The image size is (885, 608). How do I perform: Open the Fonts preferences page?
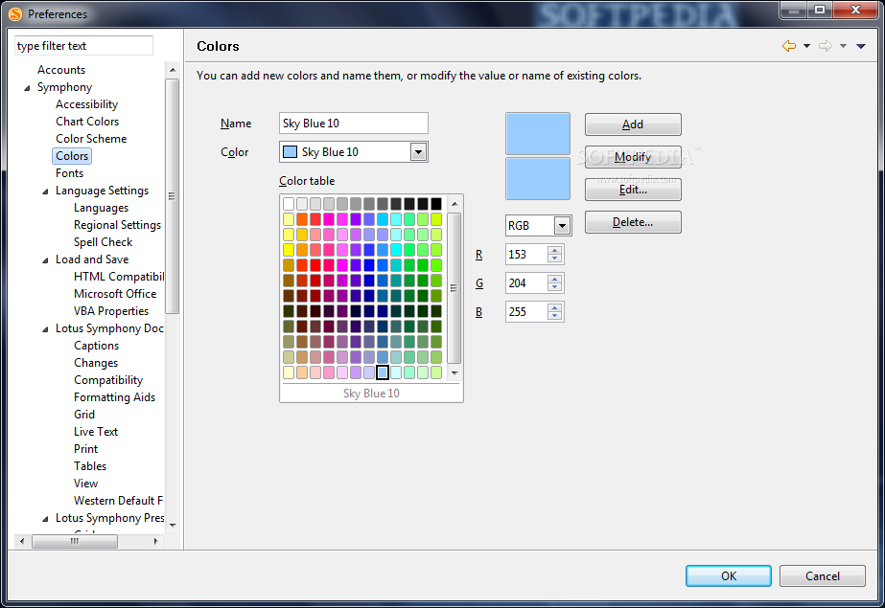pyautogui.click(x=69, y=173)
